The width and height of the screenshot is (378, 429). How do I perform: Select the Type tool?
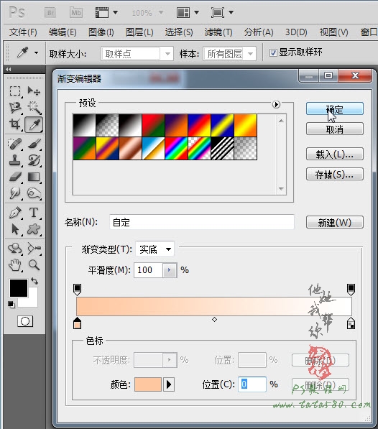point(34,213)
